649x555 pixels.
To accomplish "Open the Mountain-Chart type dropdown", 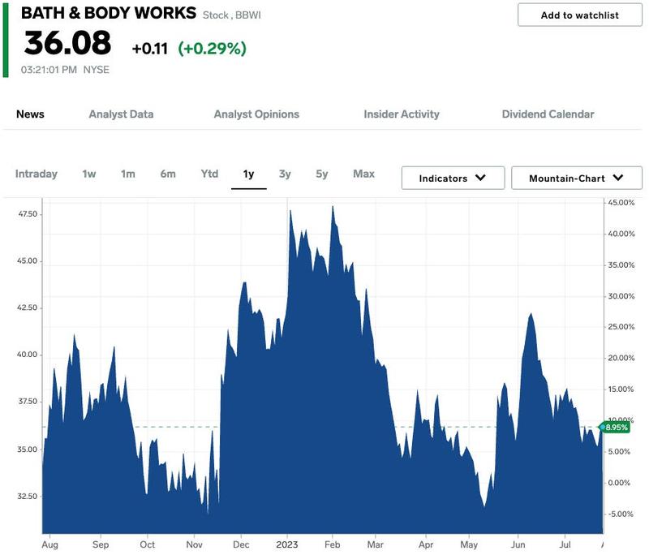I will 577,178.
